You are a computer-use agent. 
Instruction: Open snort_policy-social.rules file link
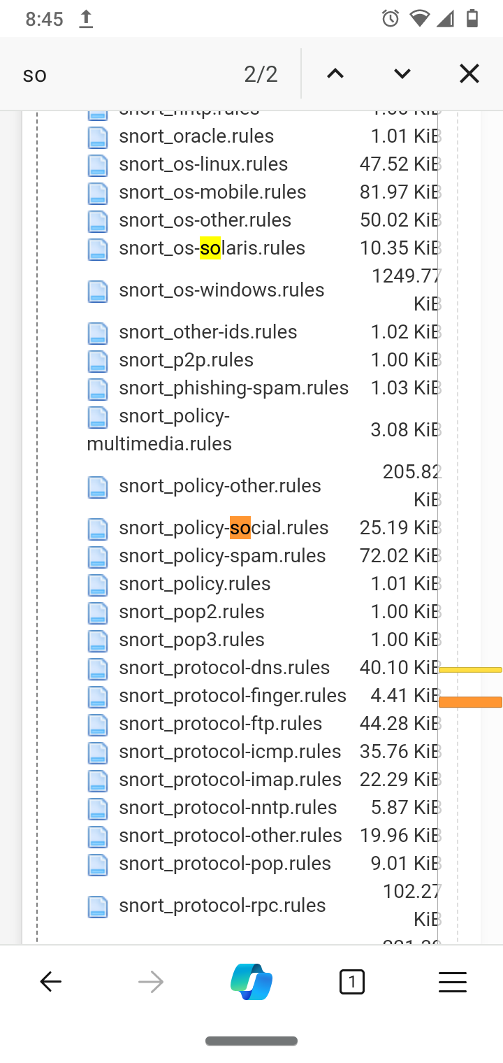coord(224,528)
